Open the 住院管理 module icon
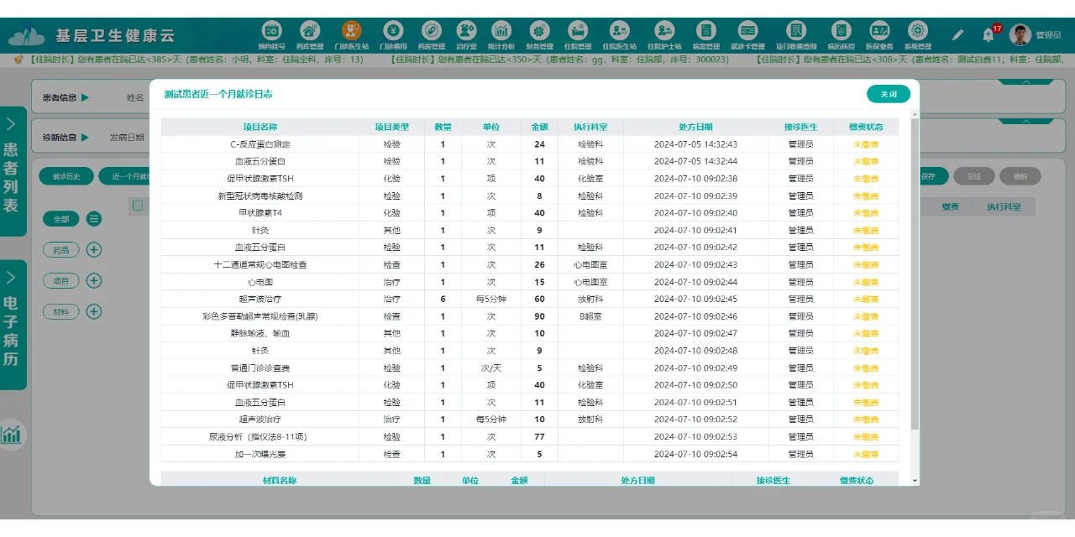The image size is (1075, 537). click(x=577, y=30)
